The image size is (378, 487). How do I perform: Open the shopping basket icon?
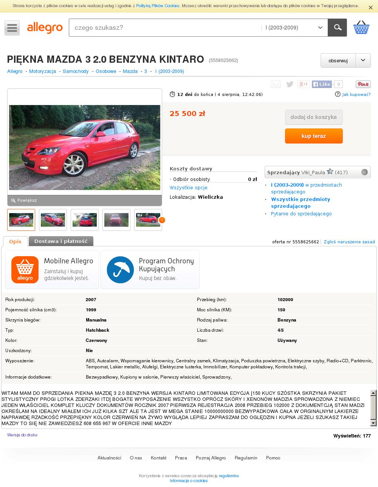361,28
